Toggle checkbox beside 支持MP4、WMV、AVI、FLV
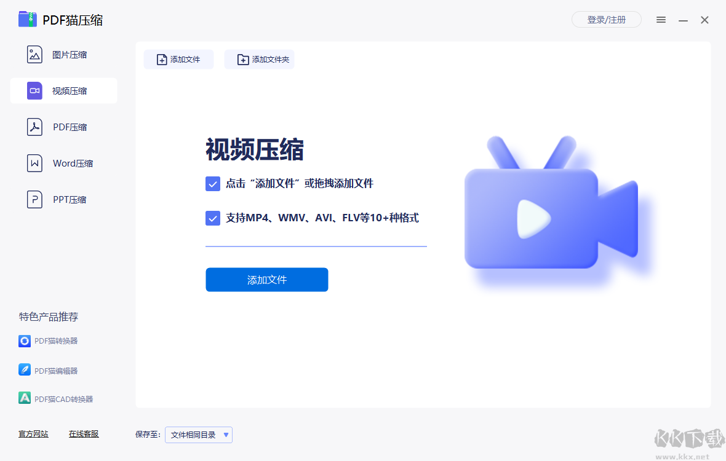726x461 pixels. tap(212, 218)
